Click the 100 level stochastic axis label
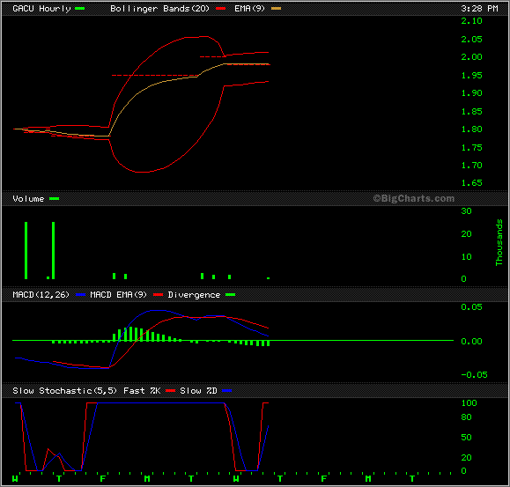Image resolution: width=510 pixels, height=487 pixels. click(469, 403)
